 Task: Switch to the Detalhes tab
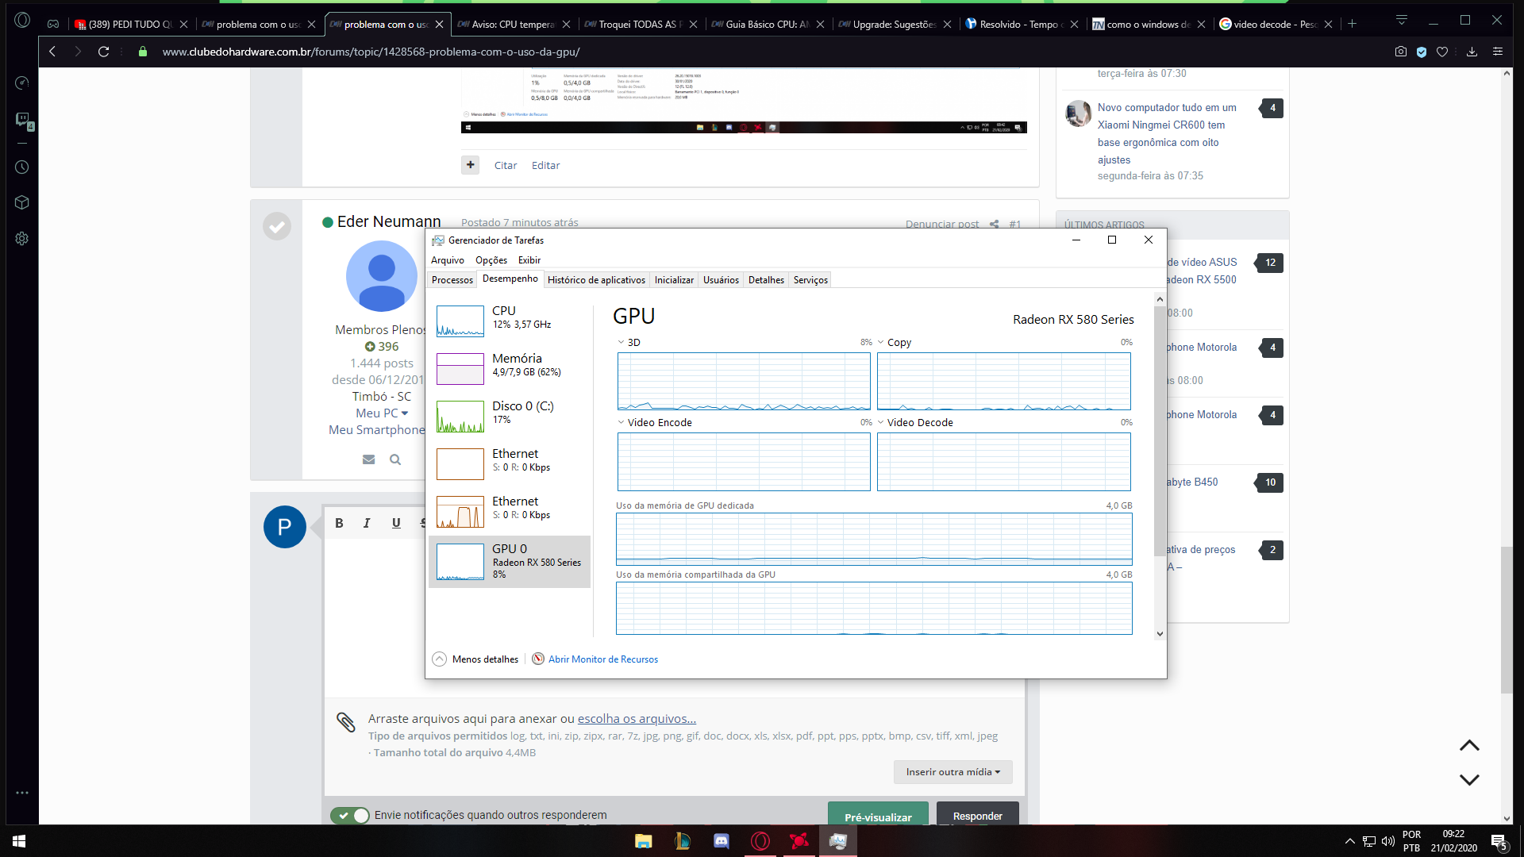[766, 280]
